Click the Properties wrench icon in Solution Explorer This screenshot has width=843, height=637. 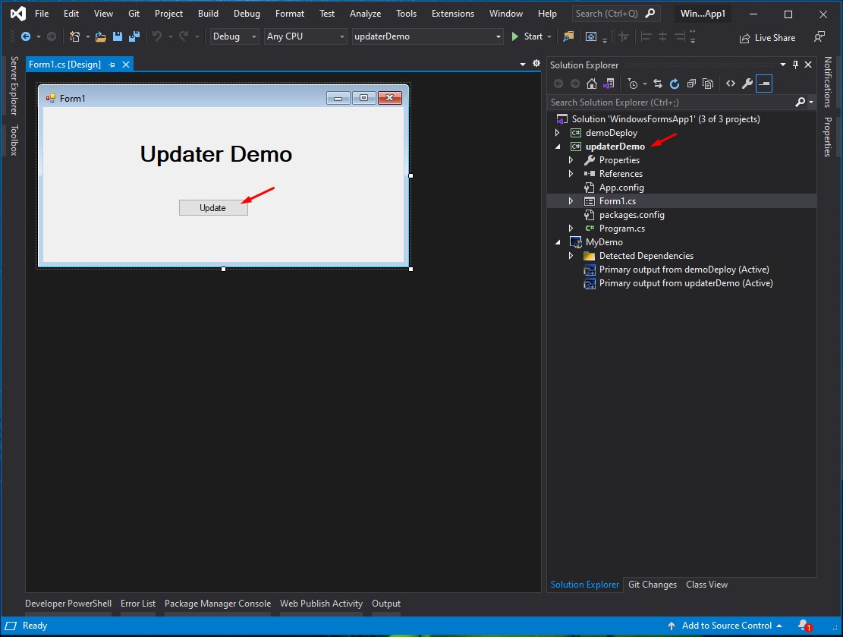point(747,84)
